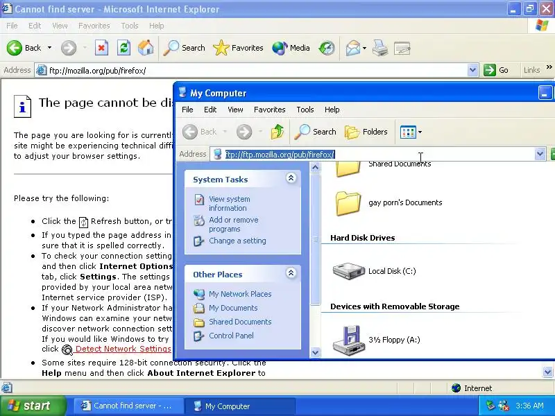Open Help menu in Internet Explorer

tap(157, 26)
